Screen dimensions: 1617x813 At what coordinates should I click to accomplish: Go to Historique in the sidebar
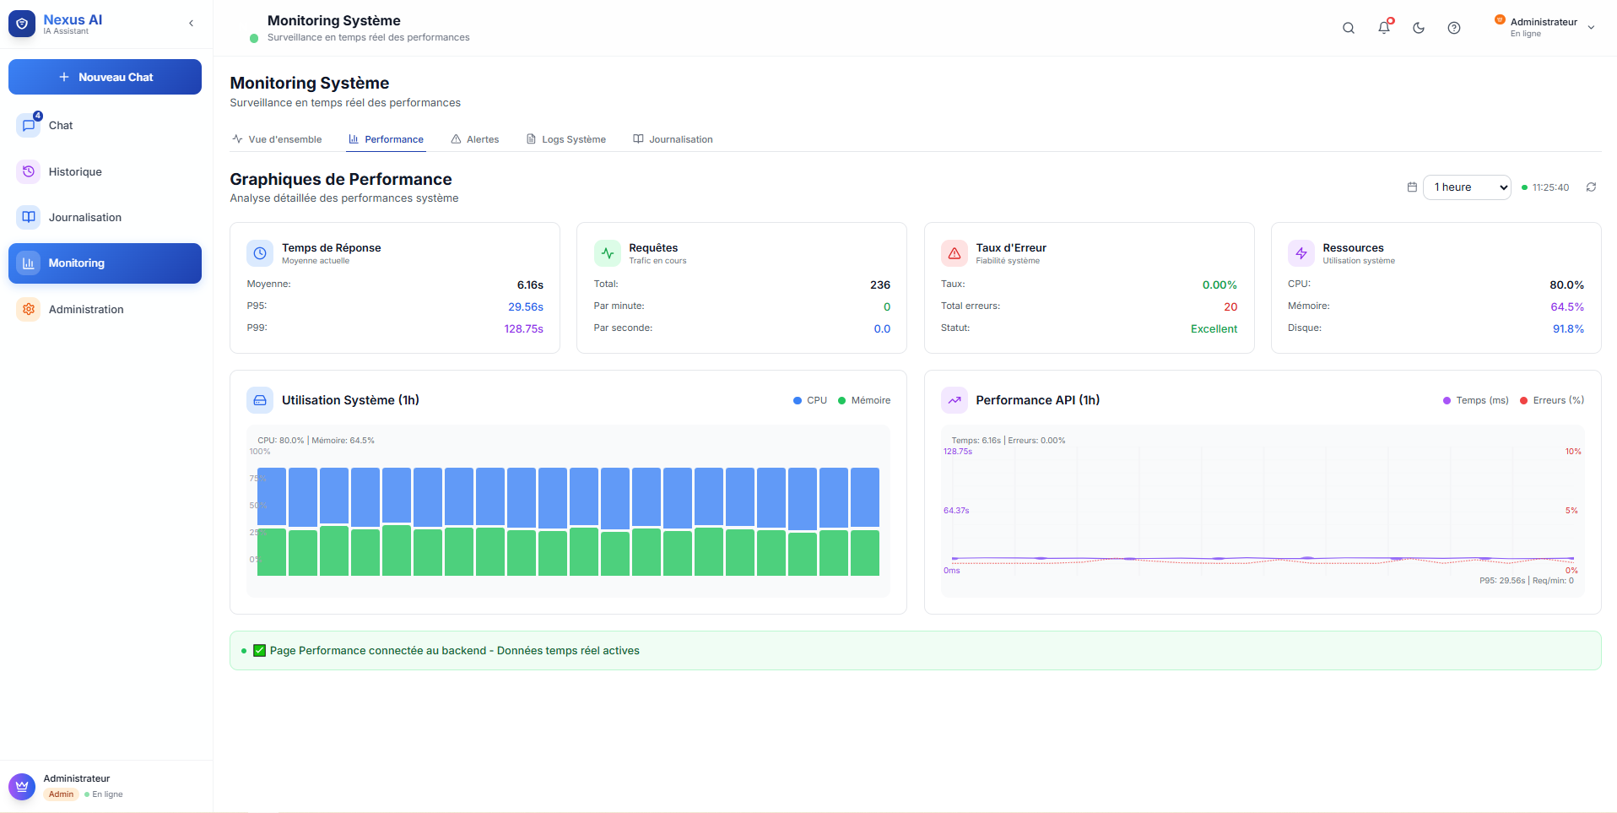pyautogui.click(x=75, y=171)
